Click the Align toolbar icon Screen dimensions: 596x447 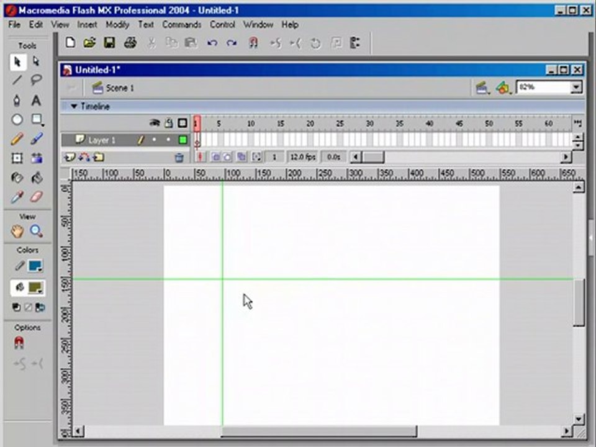click(x=355, y=43)
